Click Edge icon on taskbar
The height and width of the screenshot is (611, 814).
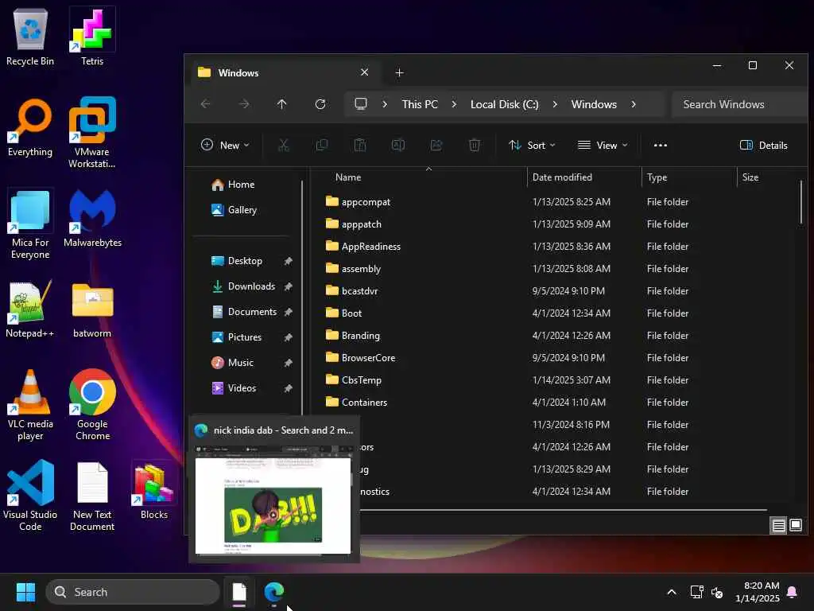(274, 592)
